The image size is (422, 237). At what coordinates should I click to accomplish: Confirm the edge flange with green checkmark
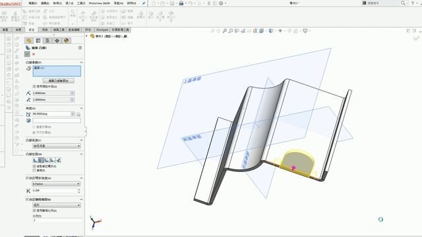(27, 54)
